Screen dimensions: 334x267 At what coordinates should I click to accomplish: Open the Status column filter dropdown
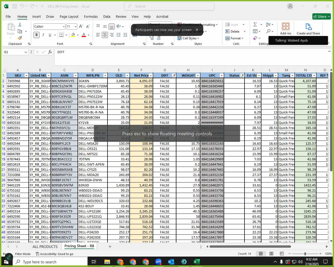pyautogui.click(x=242, y=76)
